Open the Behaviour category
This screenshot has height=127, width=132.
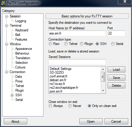point(22,53)
